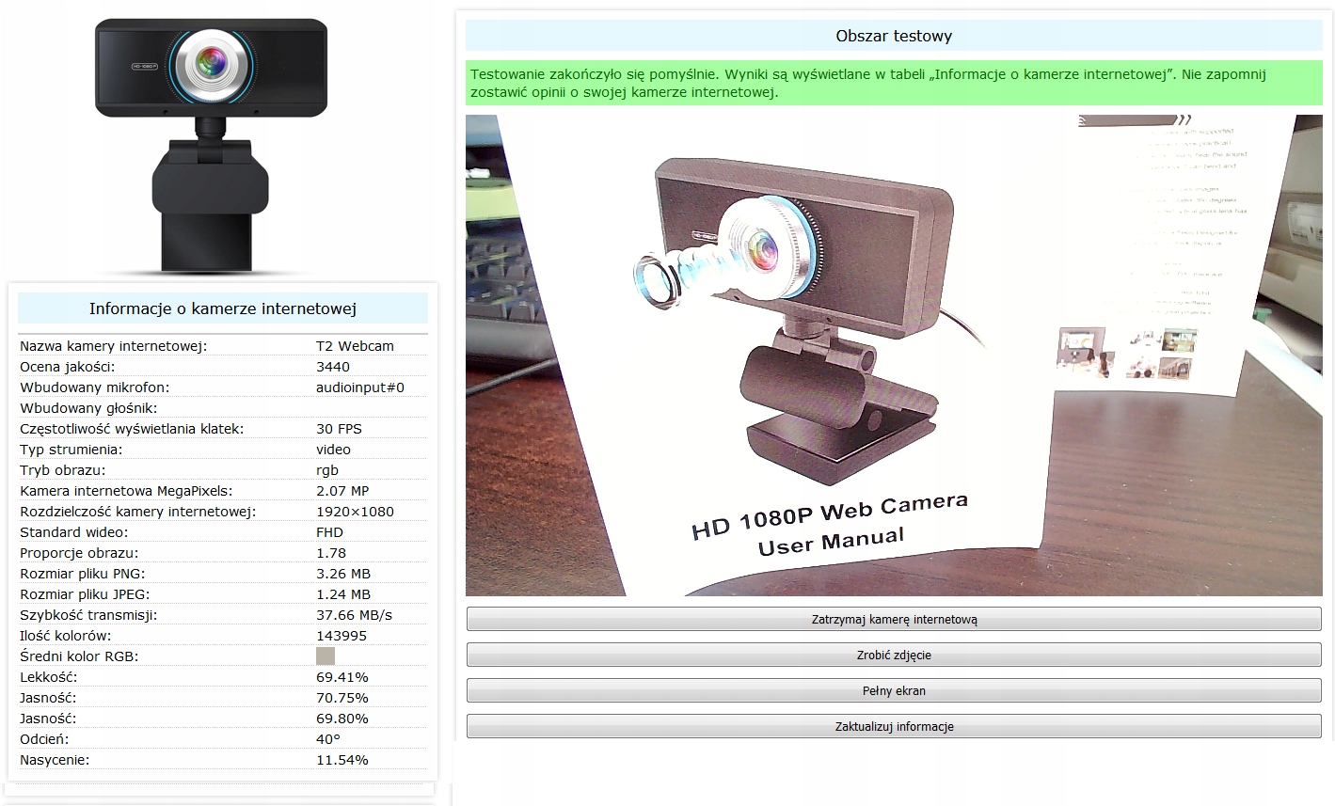Click the green 'Testowanie zakończyło się pomyślnie' message
This screenshot has width=1335, height=806.
pyautogui.click(x=894, y=83)
